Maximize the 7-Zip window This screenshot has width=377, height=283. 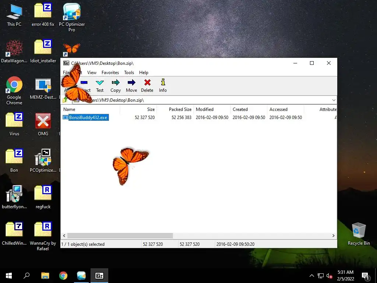pyautogui.click(x=312, y=63)
